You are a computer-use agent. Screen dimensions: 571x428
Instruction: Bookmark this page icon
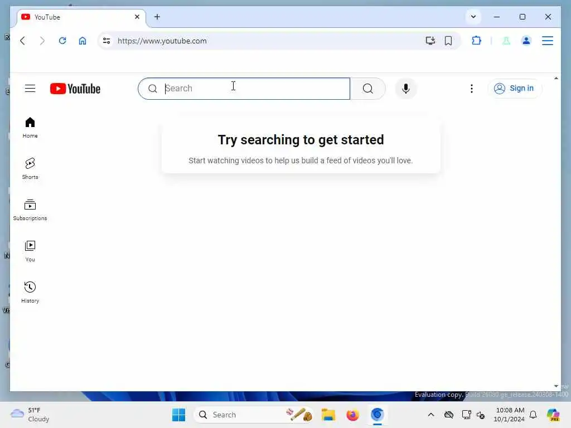(448, 41)
